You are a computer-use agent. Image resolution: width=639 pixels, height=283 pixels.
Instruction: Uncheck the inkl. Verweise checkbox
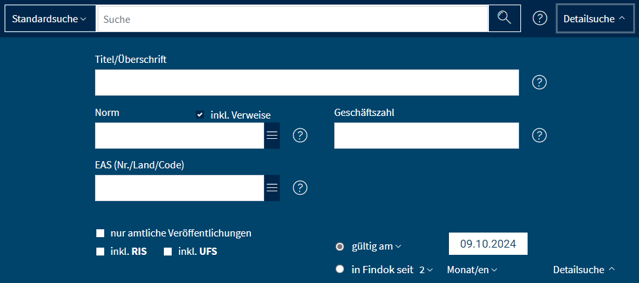coord(200,115)
